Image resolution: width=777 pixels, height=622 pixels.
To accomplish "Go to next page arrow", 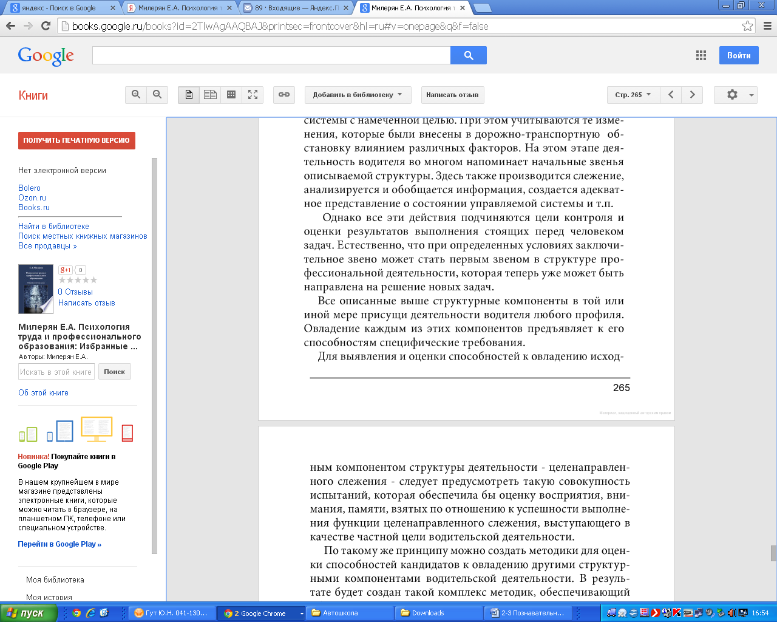I will 692,95.
